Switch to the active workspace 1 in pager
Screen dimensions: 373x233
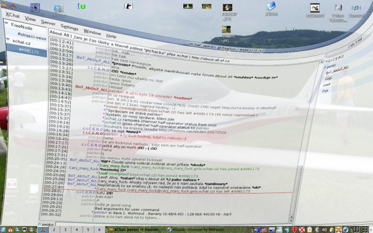pos(43,230)
